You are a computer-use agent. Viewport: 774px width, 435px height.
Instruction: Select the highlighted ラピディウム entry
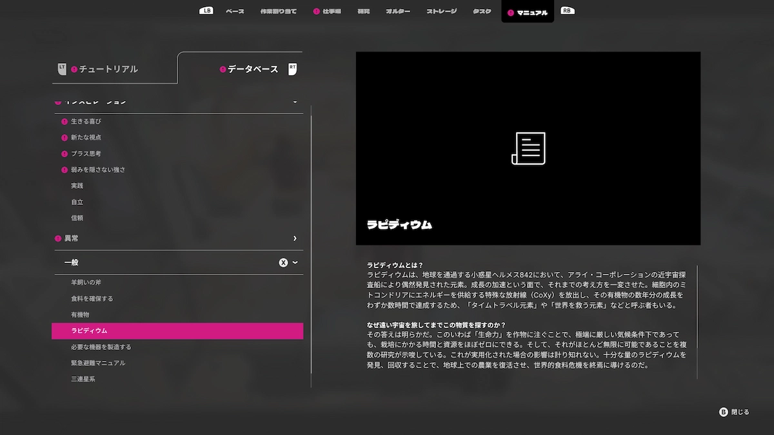click(177, 331)
